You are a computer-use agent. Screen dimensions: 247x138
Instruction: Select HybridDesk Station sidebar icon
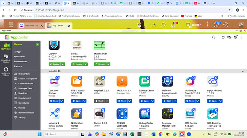(x=6, y=59)
